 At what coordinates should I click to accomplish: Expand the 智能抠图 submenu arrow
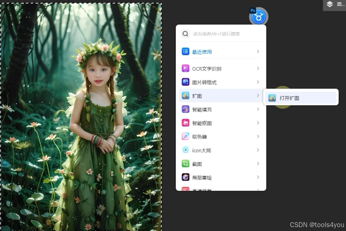[x=258, y=123]
